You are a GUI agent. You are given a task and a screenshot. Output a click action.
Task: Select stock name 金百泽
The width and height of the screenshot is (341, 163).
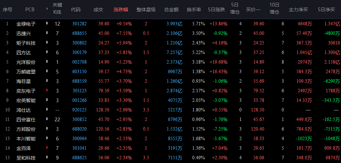click(x=24, y=148)
